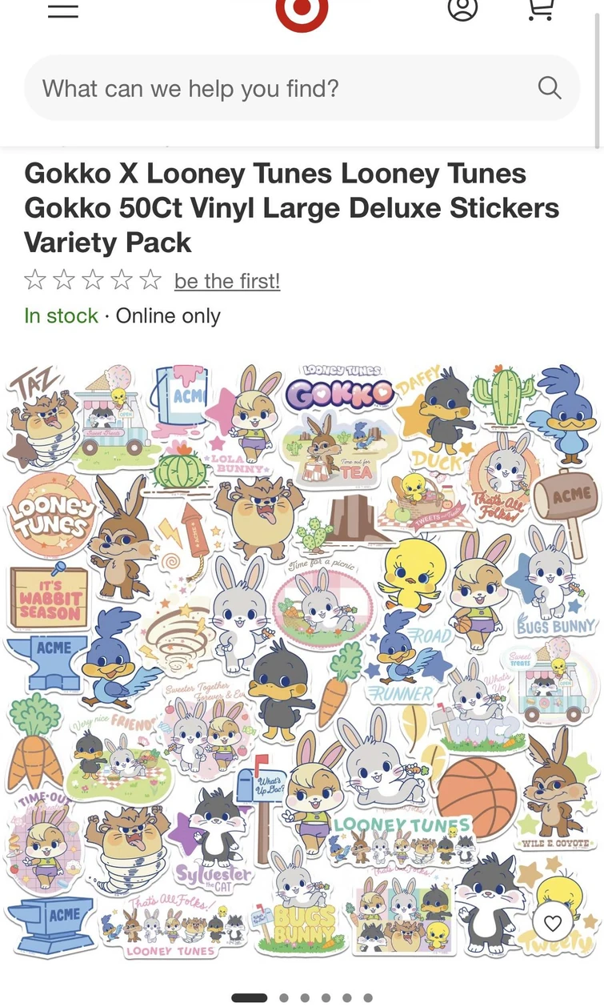Favorite item with heart icon
Screen dimensions: 604x1007
(553, 923)
